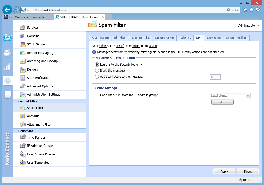Click the browser back arrow

[x=7, y=10]
